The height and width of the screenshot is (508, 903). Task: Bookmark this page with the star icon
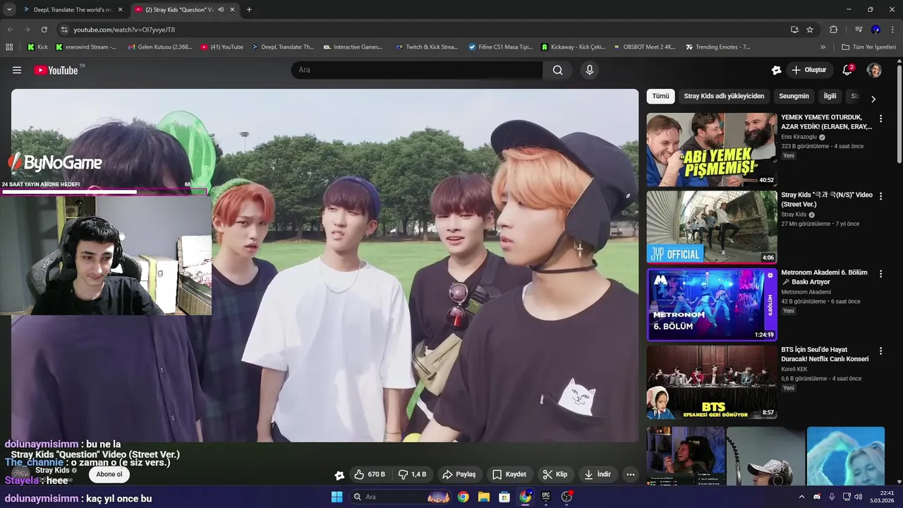click(810, 30)
